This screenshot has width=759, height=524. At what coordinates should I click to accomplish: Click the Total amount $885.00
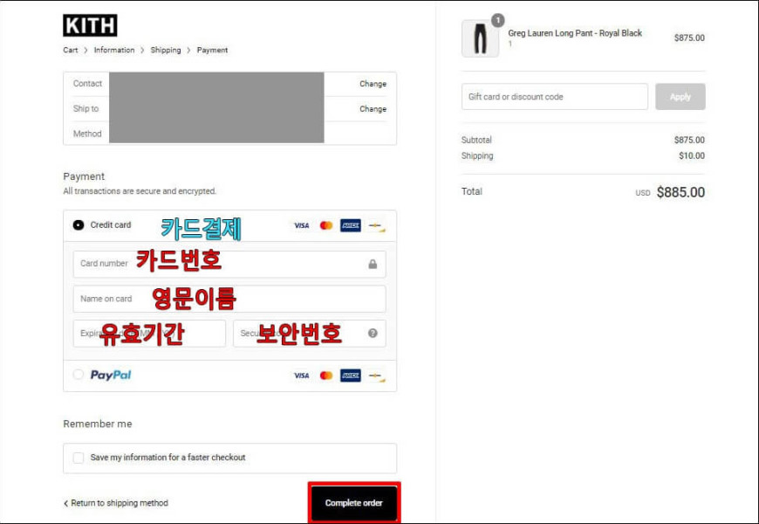click(x=680, y=192)
